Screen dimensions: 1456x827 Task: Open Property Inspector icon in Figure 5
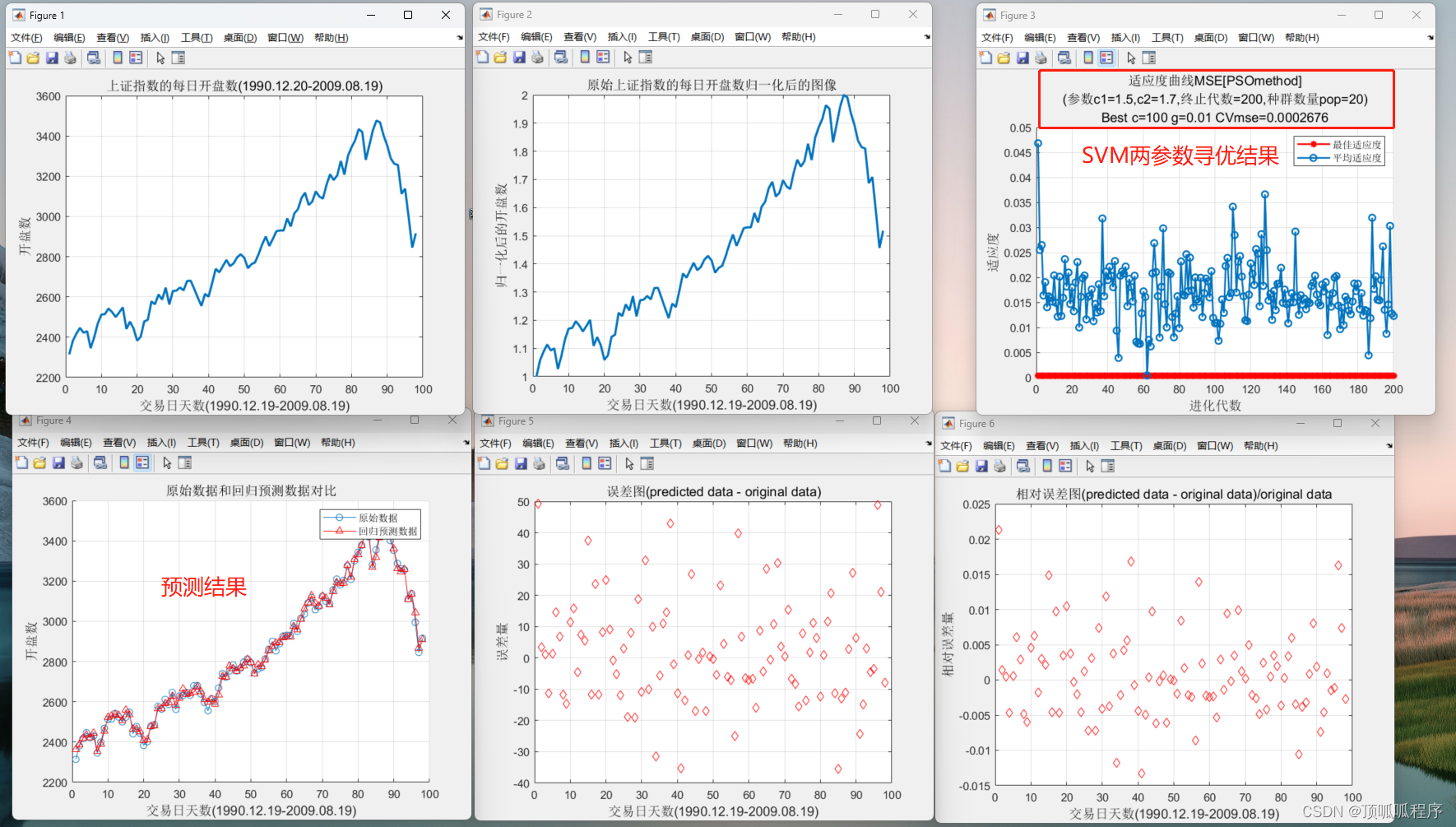(647, 464)
